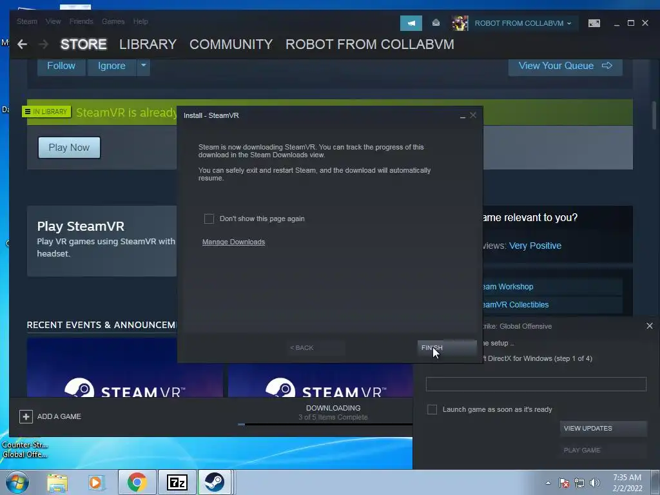Open the account name dropdown
660x495 pixels.
[523, 23]
